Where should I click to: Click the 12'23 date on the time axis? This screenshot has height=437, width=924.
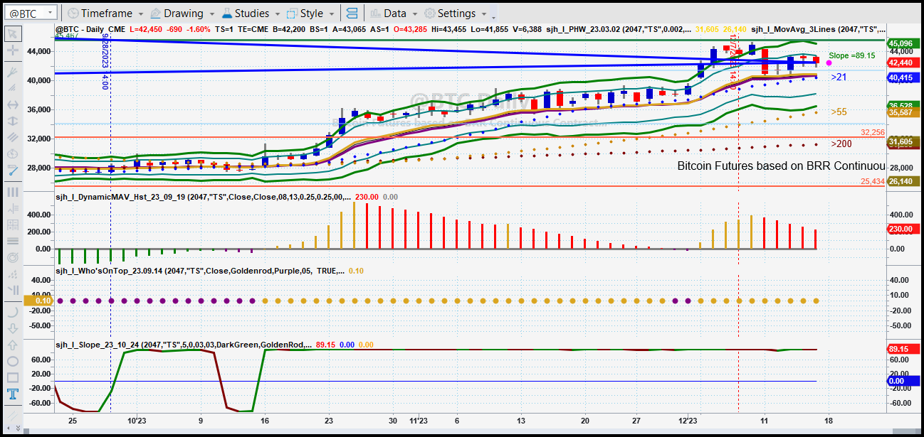click(x=688, y=420)
